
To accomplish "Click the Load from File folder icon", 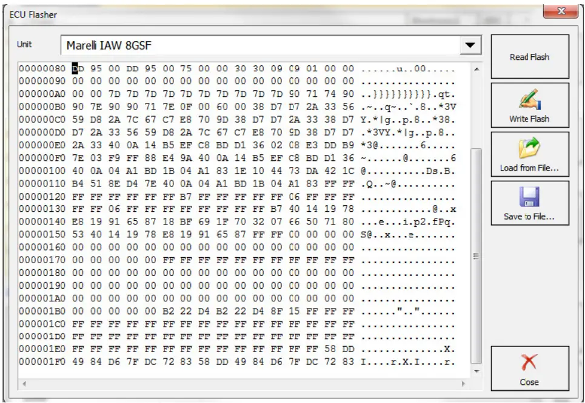I will [x=529, y=148].
